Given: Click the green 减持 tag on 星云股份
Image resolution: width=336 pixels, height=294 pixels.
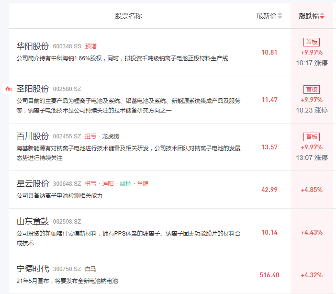Looking at the screenshot, I should pos(125,184).
